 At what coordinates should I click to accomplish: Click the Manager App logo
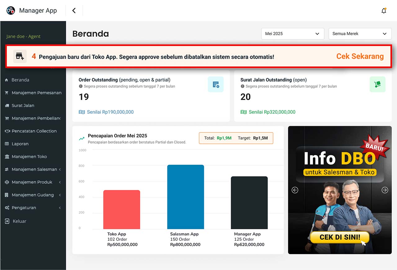point(11,11)
